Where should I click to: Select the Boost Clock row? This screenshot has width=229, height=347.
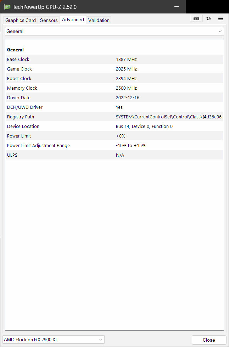click(x=114, y=79)
